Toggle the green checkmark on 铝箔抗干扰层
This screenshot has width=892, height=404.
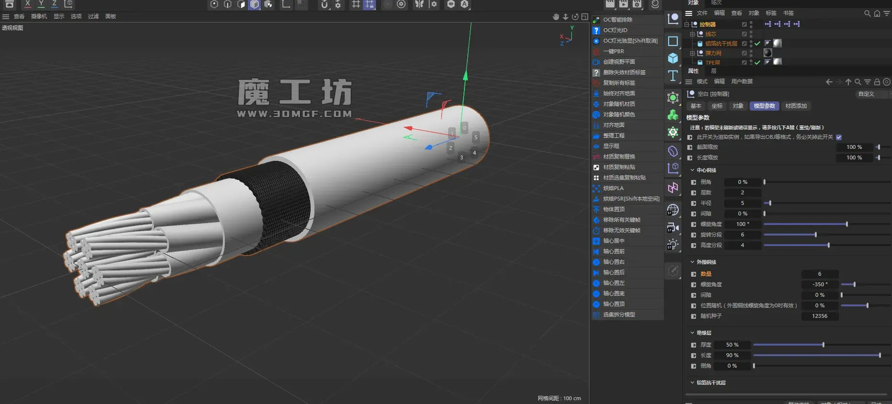pos(757,44)
